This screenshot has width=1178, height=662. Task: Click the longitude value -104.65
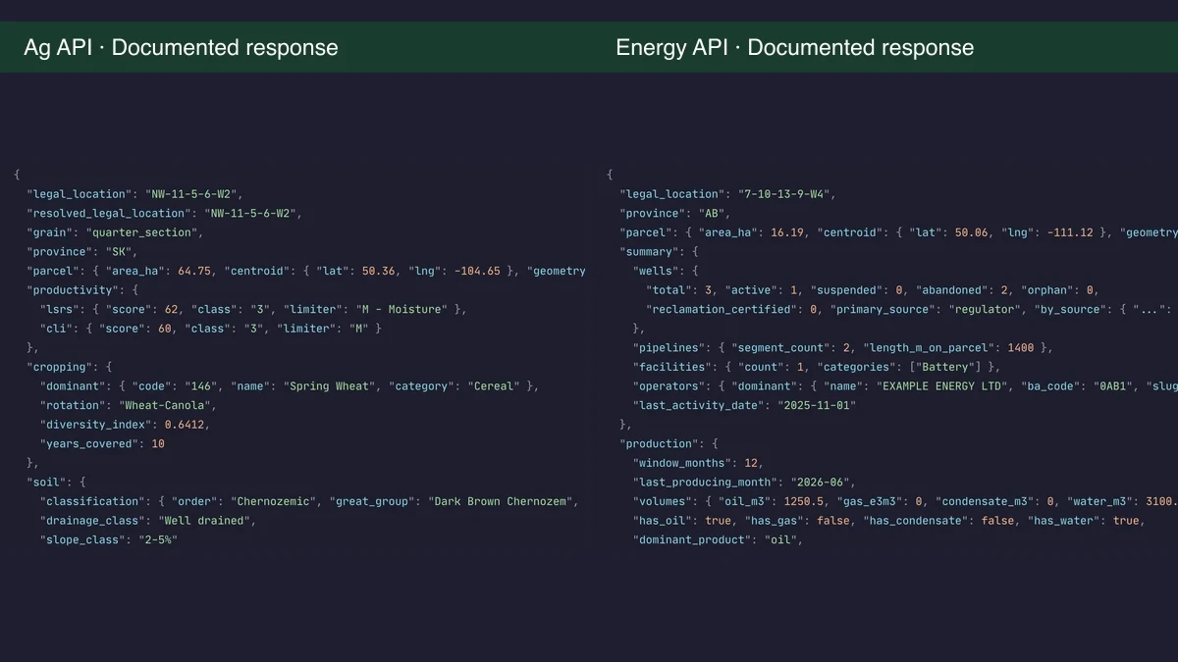pyautogui.click(x=477, y=271)
